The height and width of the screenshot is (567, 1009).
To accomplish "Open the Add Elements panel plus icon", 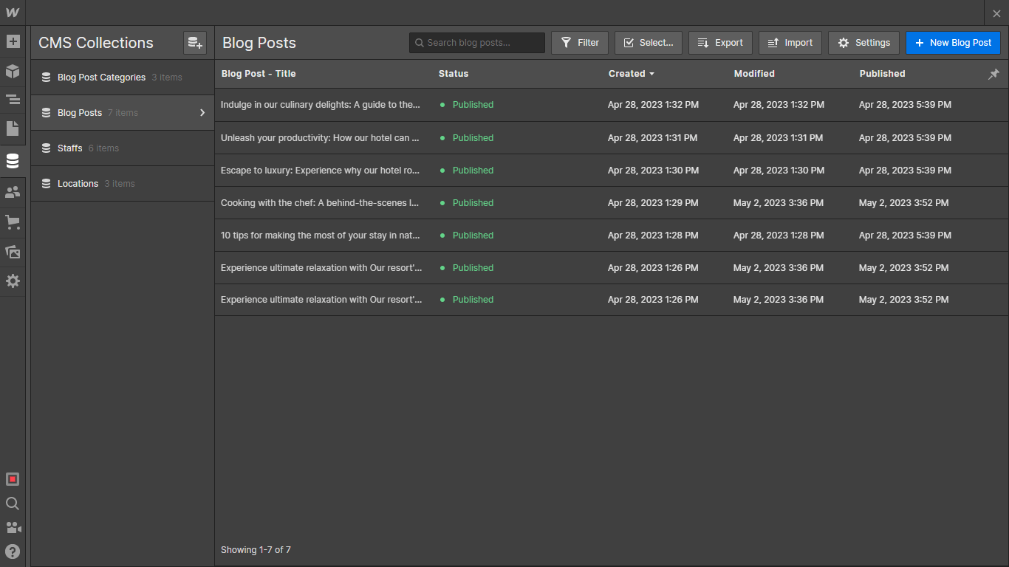I will [x=13, y=41].
